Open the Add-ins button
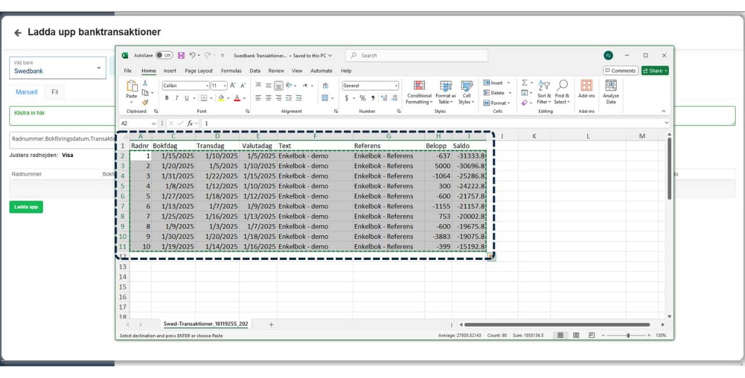 coord(586,89)
